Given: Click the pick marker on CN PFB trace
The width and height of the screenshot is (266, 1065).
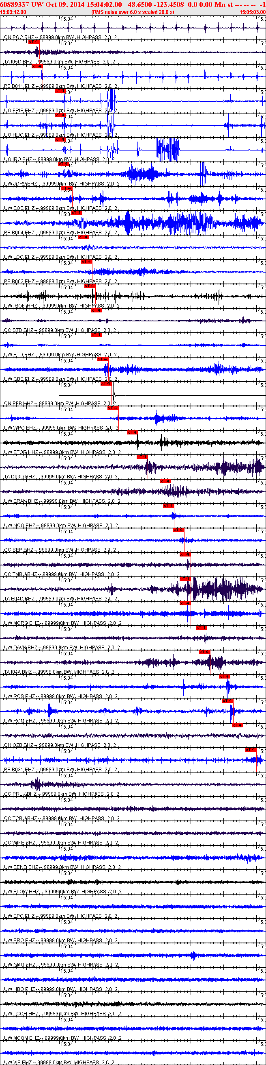Looking at the screenshot, I should point(106,383).
